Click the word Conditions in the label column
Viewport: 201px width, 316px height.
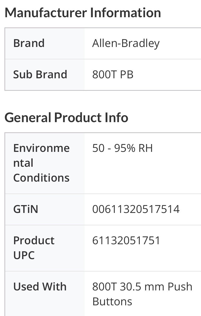(41, 178)
